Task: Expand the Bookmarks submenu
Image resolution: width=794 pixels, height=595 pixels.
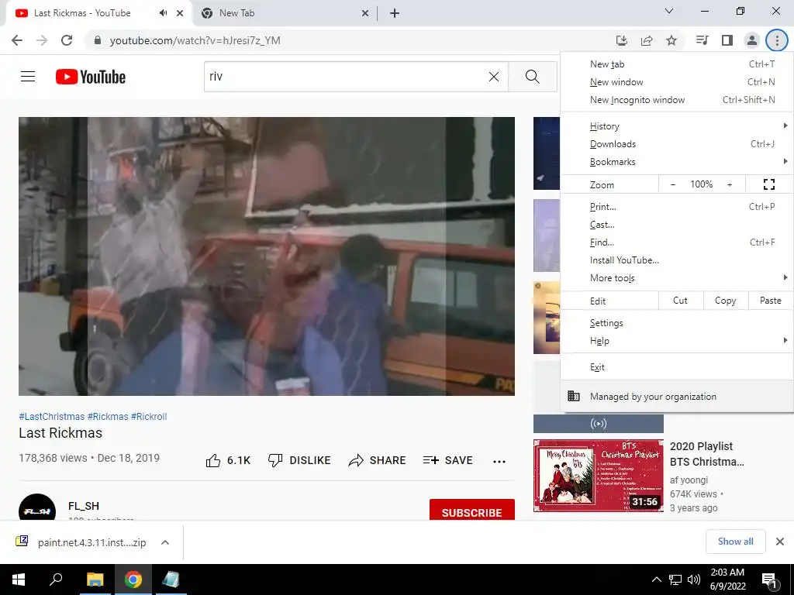Action: (677, 161)
